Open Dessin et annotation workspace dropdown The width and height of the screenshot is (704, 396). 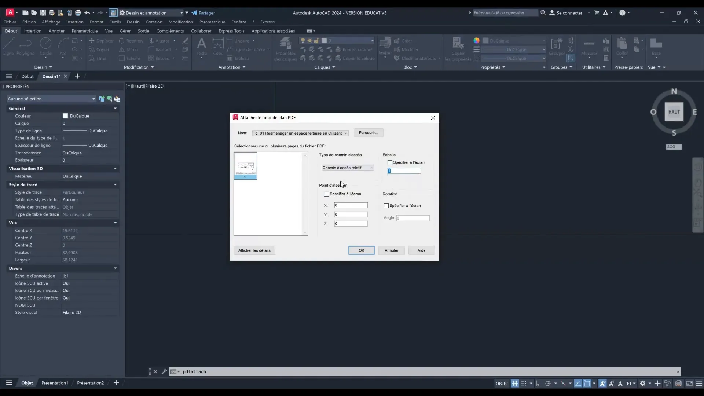coord(151,13)
